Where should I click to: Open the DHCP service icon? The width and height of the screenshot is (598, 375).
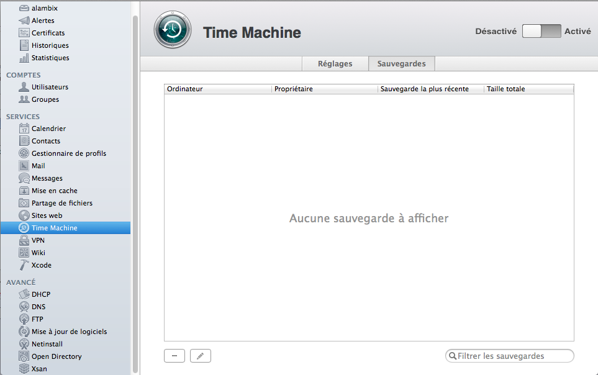click(24, 294)
